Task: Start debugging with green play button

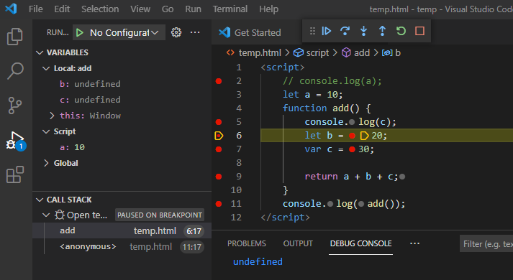Action: coord(79,32)
